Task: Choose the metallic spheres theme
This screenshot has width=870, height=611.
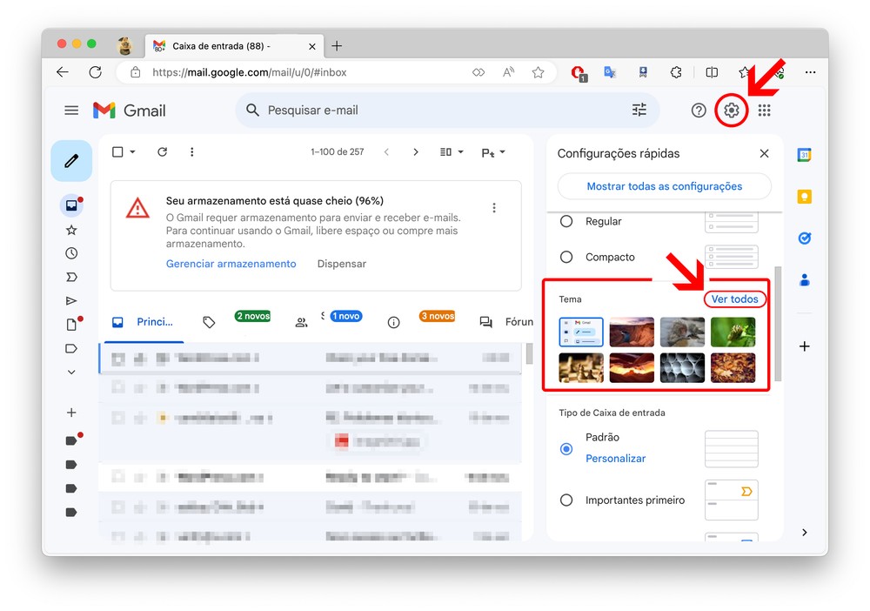Action: 682,368
